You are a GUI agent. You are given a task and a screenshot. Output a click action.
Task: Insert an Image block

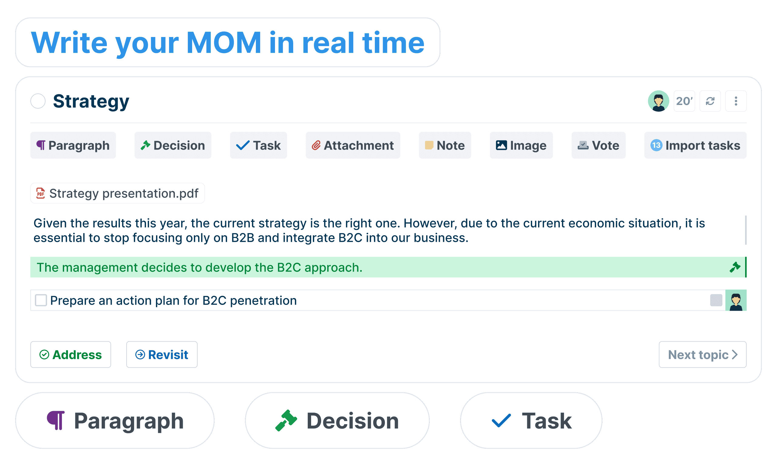click(521, 145)
